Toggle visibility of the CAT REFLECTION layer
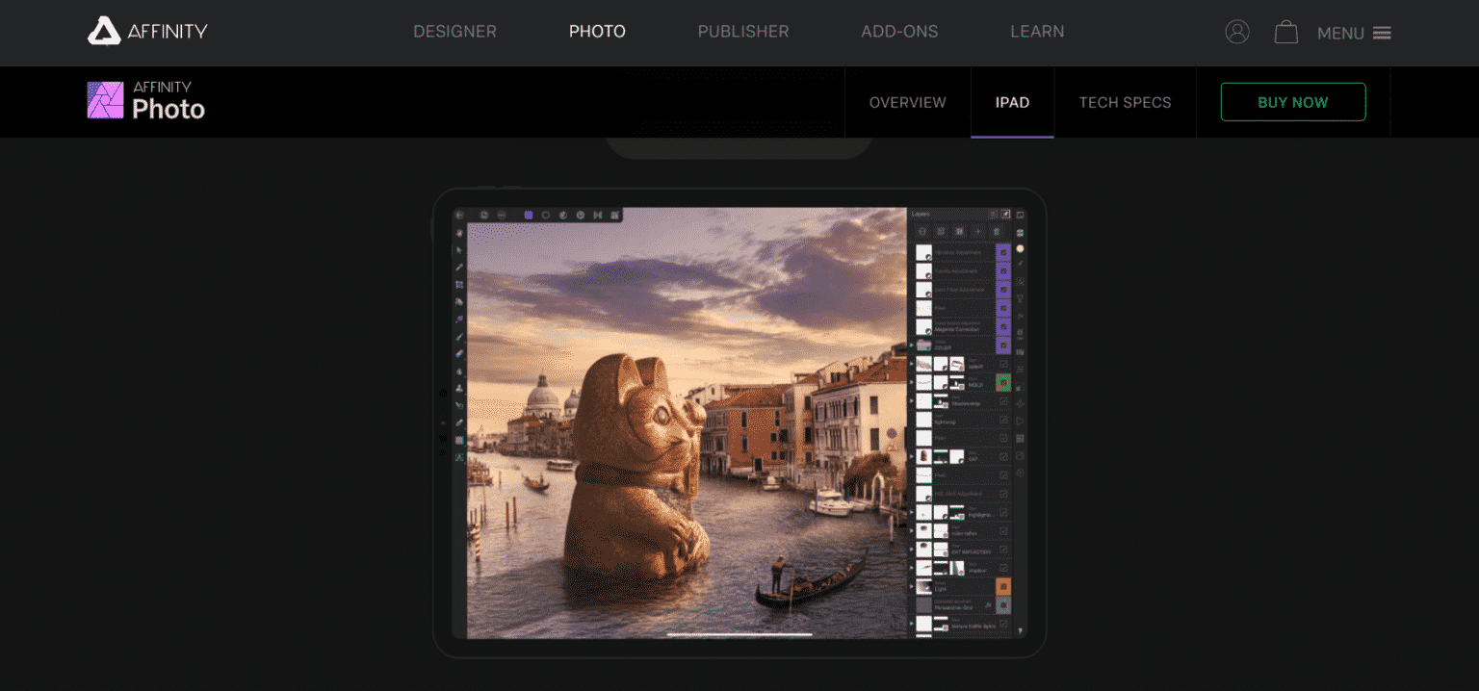 pos(1003,550)
